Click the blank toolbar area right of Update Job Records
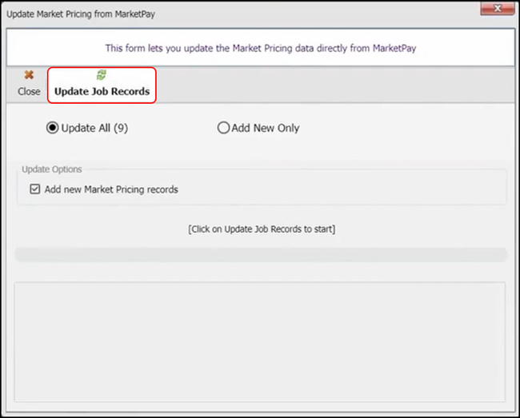The image size is (520, 418). [x=336, y=83]
